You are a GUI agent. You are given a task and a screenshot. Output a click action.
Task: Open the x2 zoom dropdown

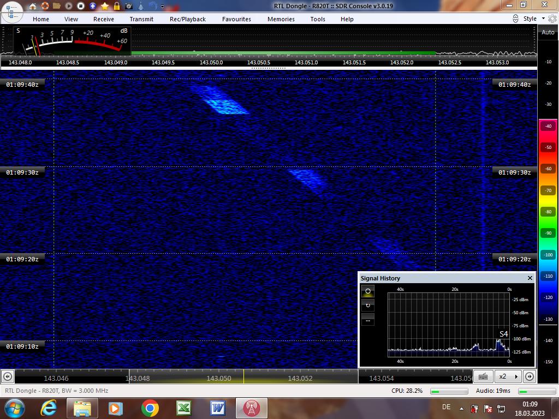coord(508,376)
